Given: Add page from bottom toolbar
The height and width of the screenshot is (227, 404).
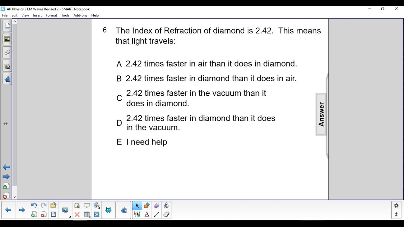Looking at the screenshot, I should [34, 214].
